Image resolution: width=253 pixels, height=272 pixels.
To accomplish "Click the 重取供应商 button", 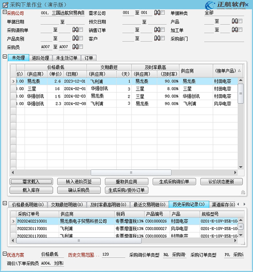I will 126,182.
